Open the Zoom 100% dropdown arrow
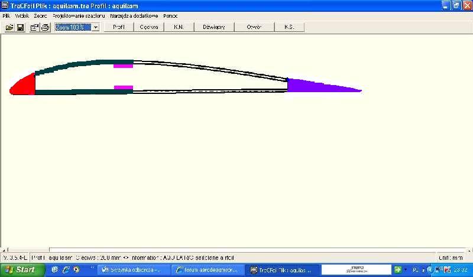Viewport: 473px width, 277px height. (95, 27)
